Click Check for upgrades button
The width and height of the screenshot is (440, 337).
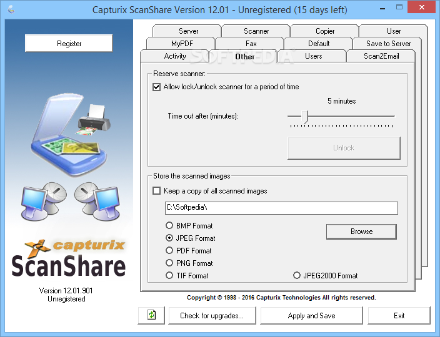(x=212, y=315)
